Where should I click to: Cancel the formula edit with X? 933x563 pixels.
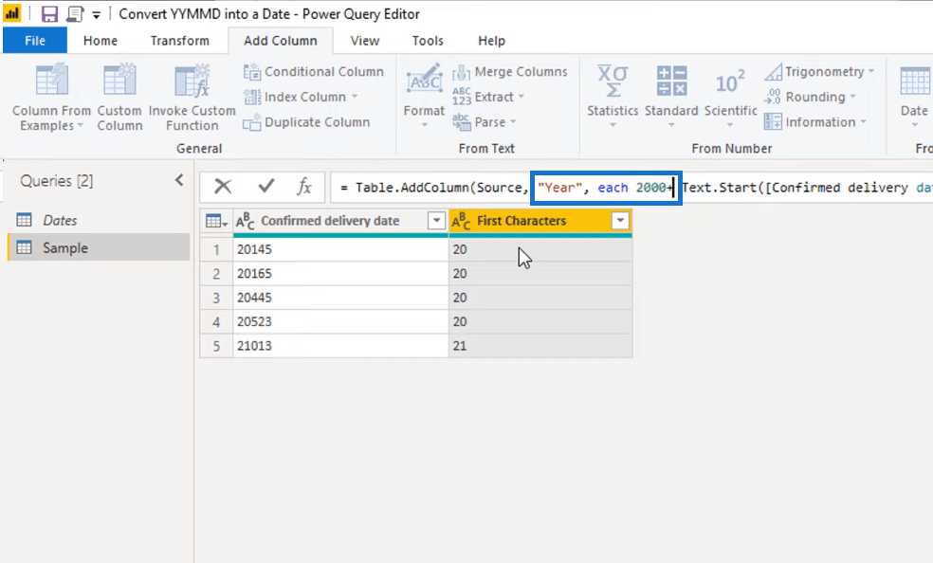click(x=223, y=187)
